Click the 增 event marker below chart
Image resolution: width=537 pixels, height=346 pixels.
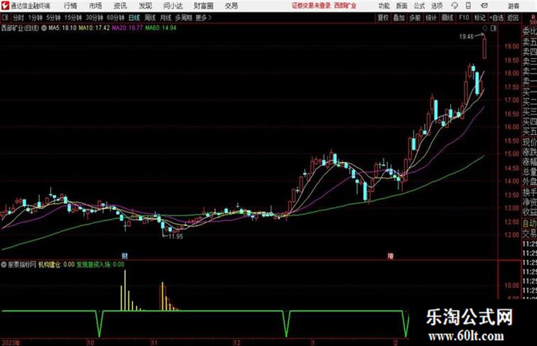click(390, 256)
